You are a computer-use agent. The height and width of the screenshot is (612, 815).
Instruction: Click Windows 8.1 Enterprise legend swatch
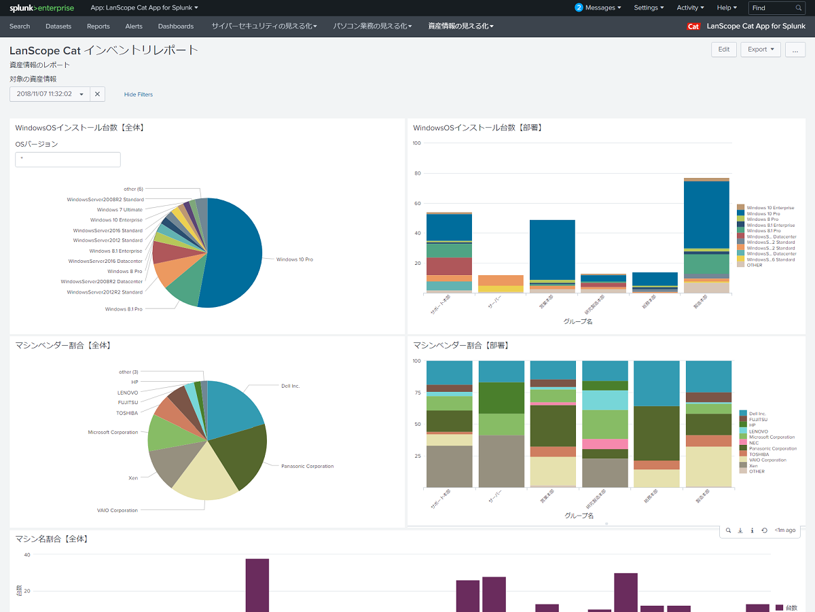[x=741, y=225]
